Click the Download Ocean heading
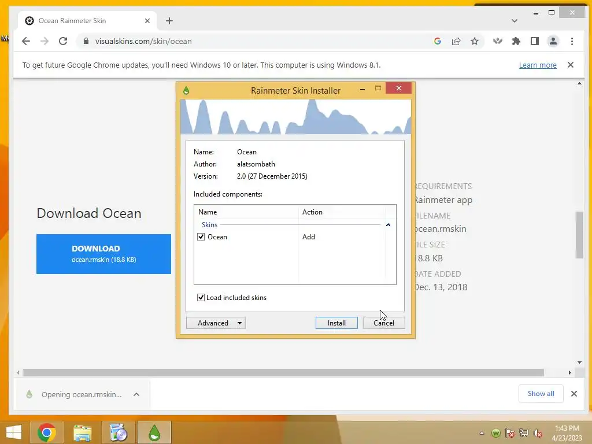592x444 pixels. click(89, 213)
